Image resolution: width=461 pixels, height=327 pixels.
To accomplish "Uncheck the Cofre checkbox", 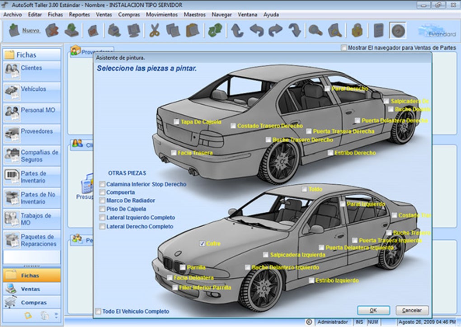I will (202, 243).
